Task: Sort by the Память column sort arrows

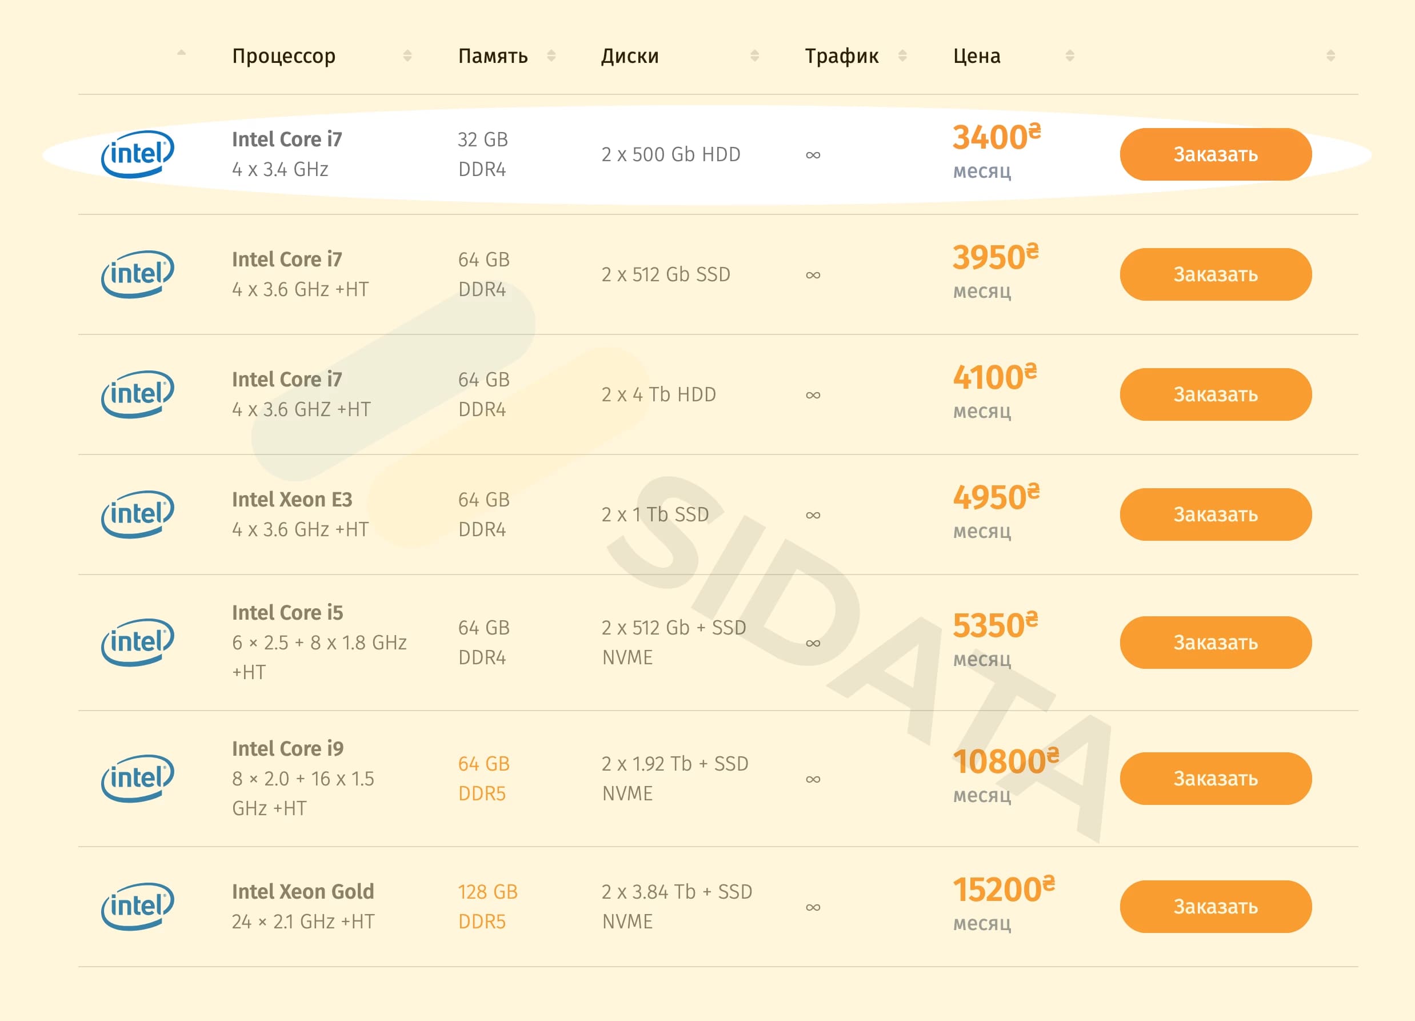Action: (x=551, y=56)
